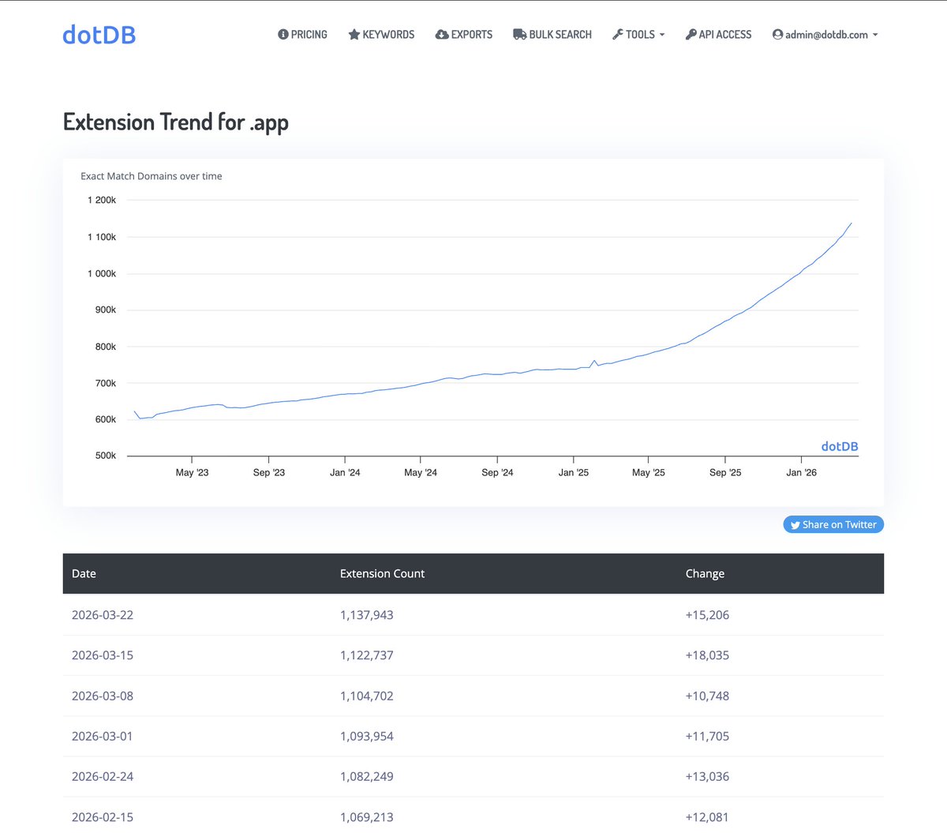The width and height of the screenshot is (947, 833).
Task: Click the Share on Twitter button
Action: pos(833,524)
